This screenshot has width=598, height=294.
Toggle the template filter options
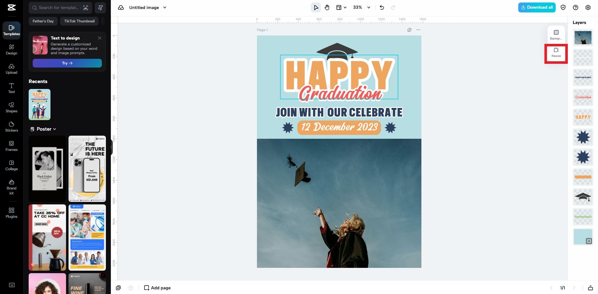pos(100,7)
